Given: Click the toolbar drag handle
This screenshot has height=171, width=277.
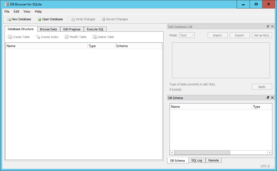Looking at the screenshot, I should click(3, 19).
